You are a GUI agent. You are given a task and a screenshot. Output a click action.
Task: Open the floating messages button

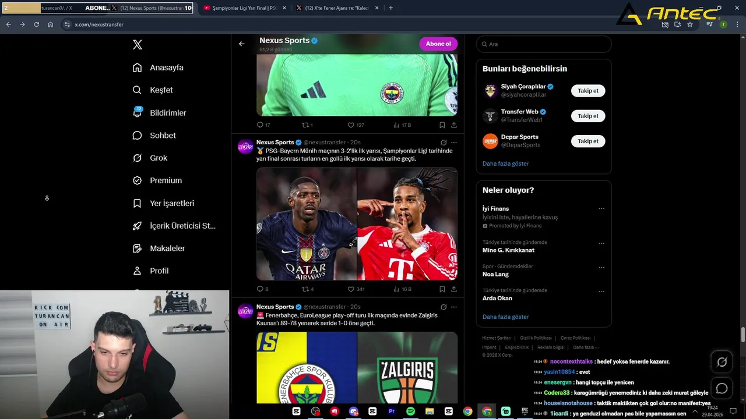[722, 388]
